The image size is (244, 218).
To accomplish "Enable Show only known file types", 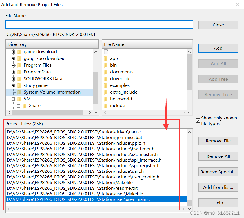I will point(198,121).
